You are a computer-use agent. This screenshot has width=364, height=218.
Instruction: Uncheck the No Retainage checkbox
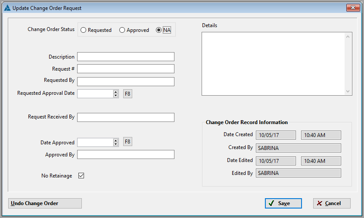coord(81,176)
